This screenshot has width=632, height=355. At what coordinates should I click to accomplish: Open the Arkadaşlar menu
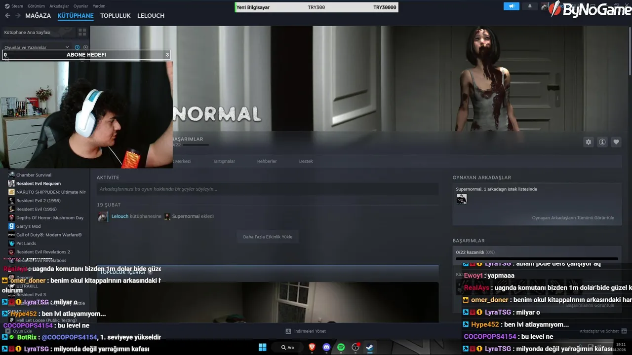tap(59, 6)
